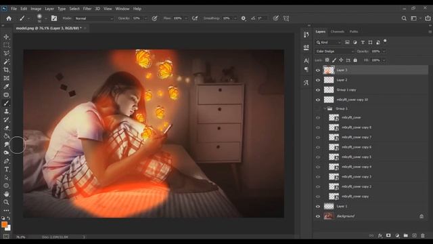This screenshot has width=433, height=244.
Task: Add a layer mask
Action: [388, 235]
